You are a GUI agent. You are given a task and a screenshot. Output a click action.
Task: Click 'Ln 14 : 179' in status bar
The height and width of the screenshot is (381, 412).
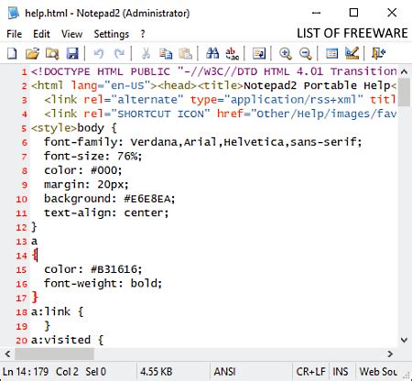tap(26, 372)
